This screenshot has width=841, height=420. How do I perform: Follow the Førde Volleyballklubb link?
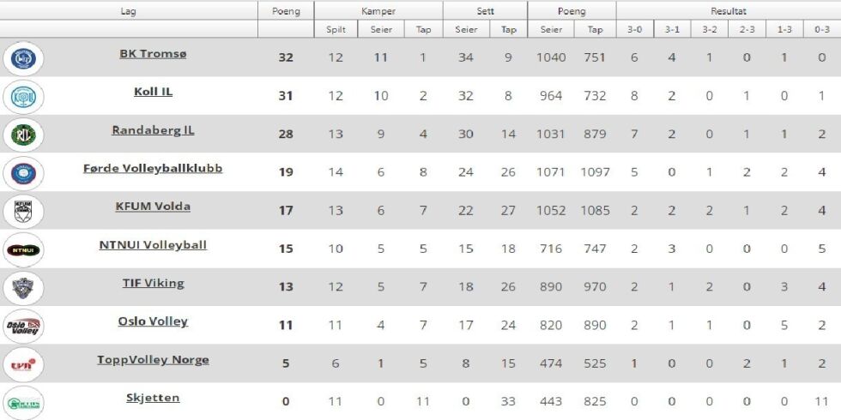153,168
